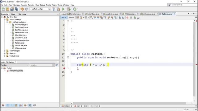Open the File menu
This screenshot has width=198, height=111.
point(2,5)
